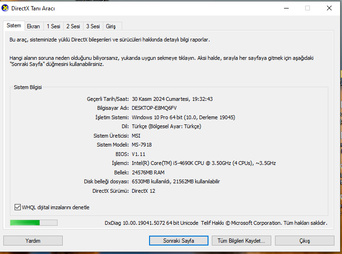
Task: Switch to the Ekran tab
Action: 33,26
